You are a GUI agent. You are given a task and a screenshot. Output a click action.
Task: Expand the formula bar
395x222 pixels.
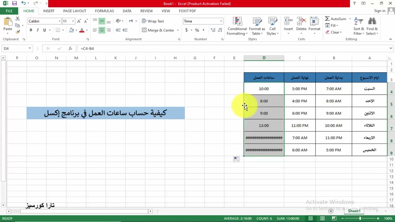(x=391, y=48)
